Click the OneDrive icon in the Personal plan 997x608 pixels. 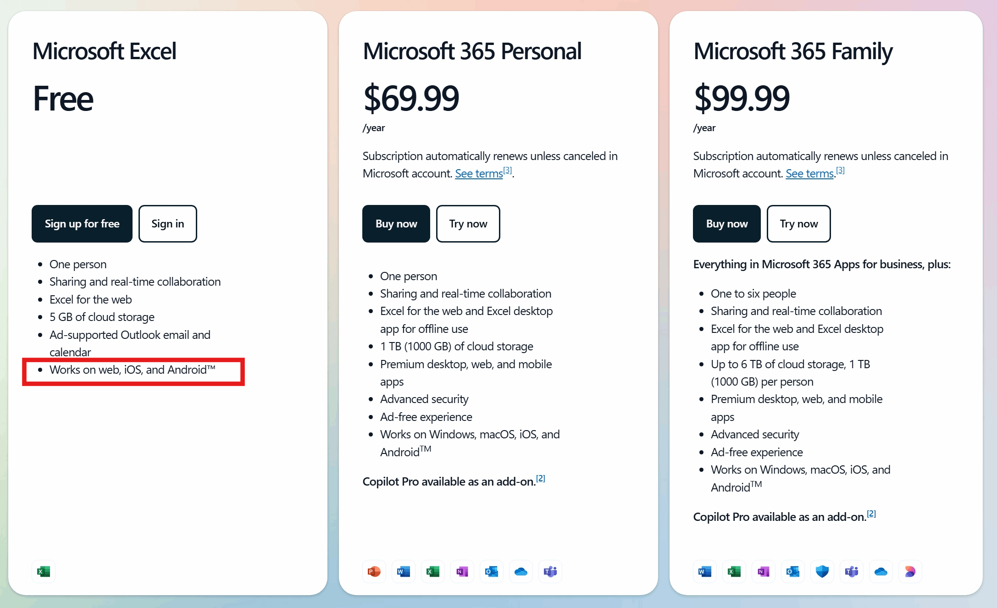tap(521, 571)
